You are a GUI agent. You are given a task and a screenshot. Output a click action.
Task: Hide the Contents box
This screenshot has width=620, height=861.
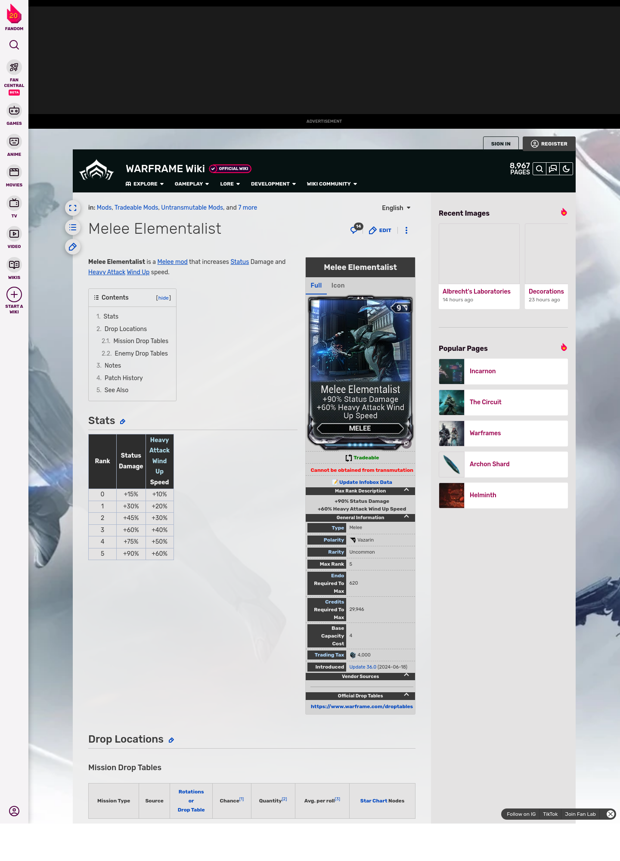point(164,298)
